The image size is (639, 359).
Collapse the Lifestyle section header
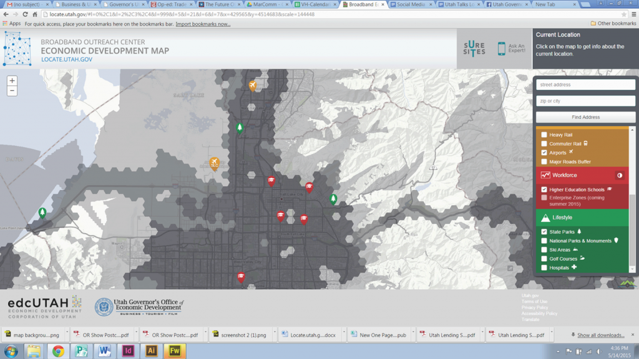[582, 218]
